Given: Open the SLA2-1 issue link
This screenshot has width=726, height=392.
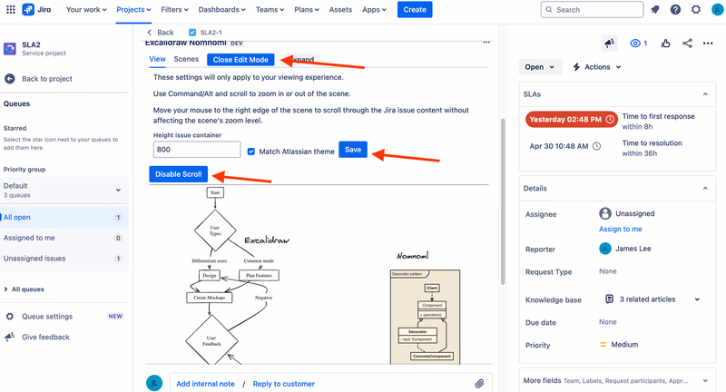Looking at the screenshot, I should click(x=211, y=33).
